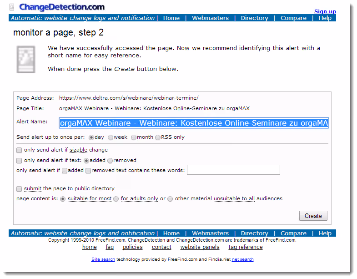Screen dimensions: 357x279
Task: Select suitable for most content rating
Action: (x=63, y=199)
